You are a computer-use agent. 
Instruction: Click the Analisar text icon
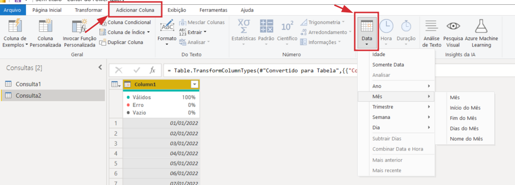point(182,42)
